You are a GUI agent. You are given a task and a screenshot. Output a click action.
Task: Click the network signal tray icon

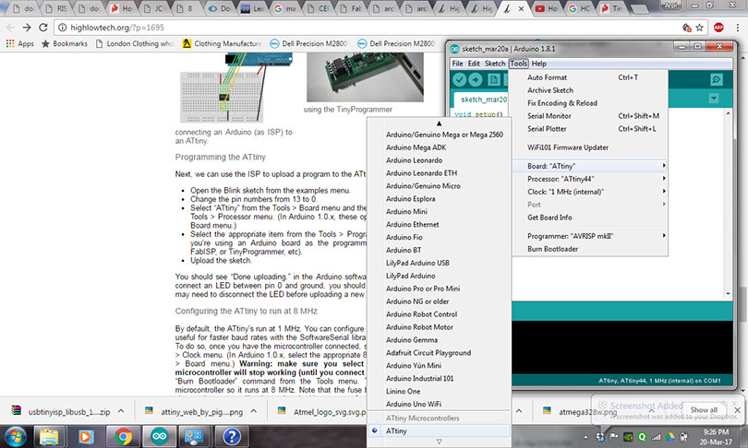pyautogui.click(x=657, y=437)
